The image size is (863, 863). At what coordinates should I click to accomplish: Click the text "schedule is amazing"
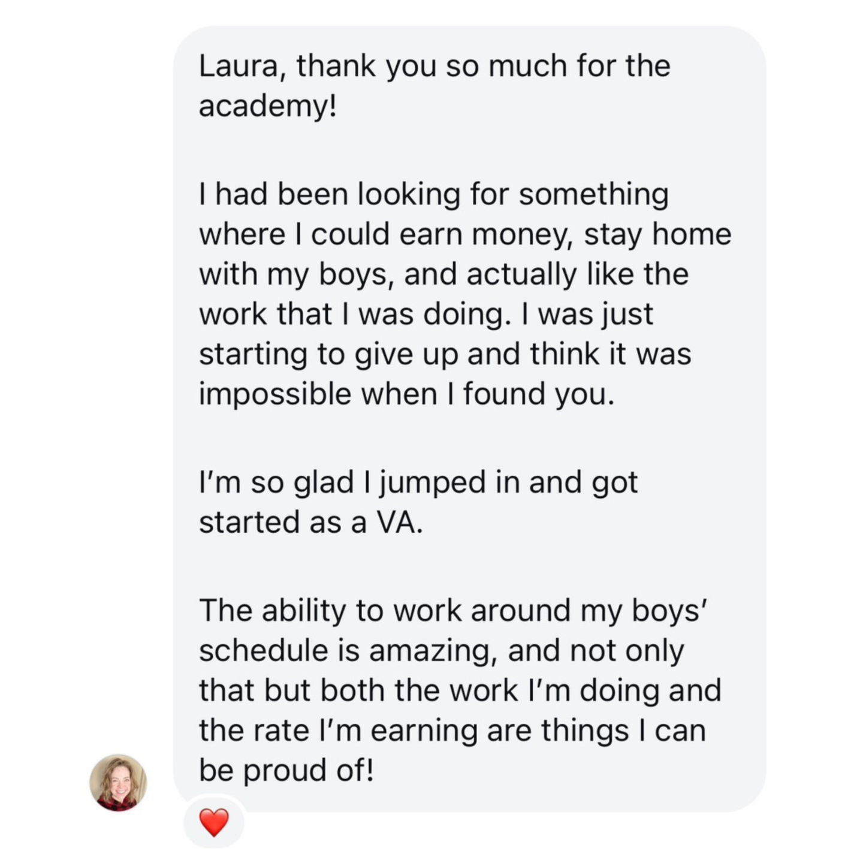coord(345,651)
